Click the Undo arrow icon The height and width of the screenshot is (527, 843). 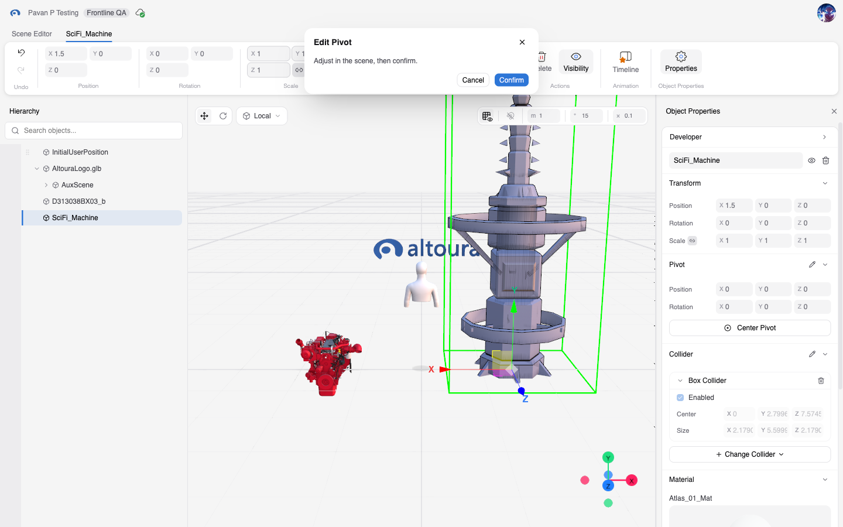point(21,53)
